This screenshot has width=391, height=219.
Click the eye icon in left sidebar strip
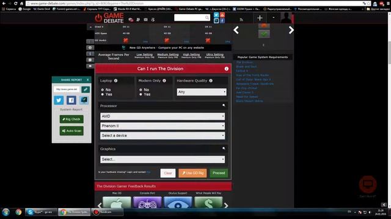pos(90,66)
